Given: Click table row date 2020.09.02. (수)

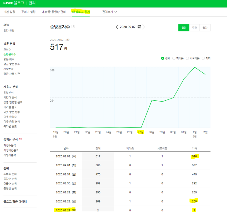Looking at the screenshot, I should click(66, 156).
